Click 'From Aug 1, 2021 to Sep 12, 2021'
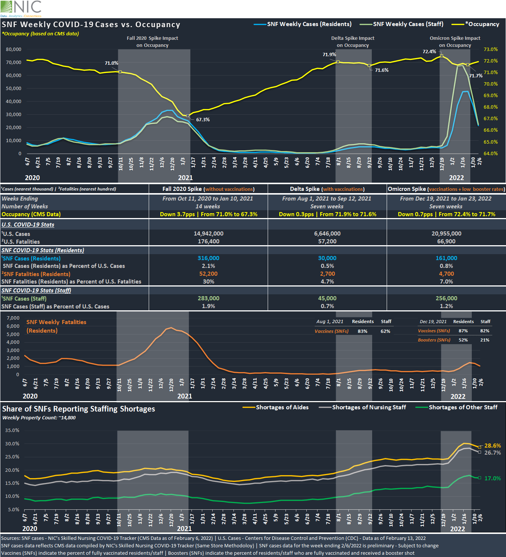Image resolution: width=506 pixels, height=557 pixels. [x=327, y=199]
